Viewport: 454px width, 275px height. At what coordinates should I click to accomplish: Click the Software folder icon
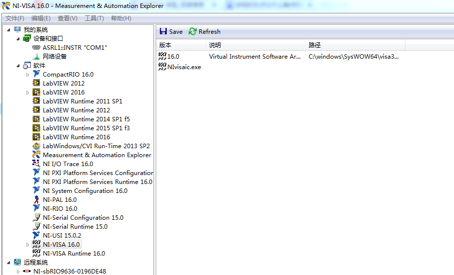[27, 65]
